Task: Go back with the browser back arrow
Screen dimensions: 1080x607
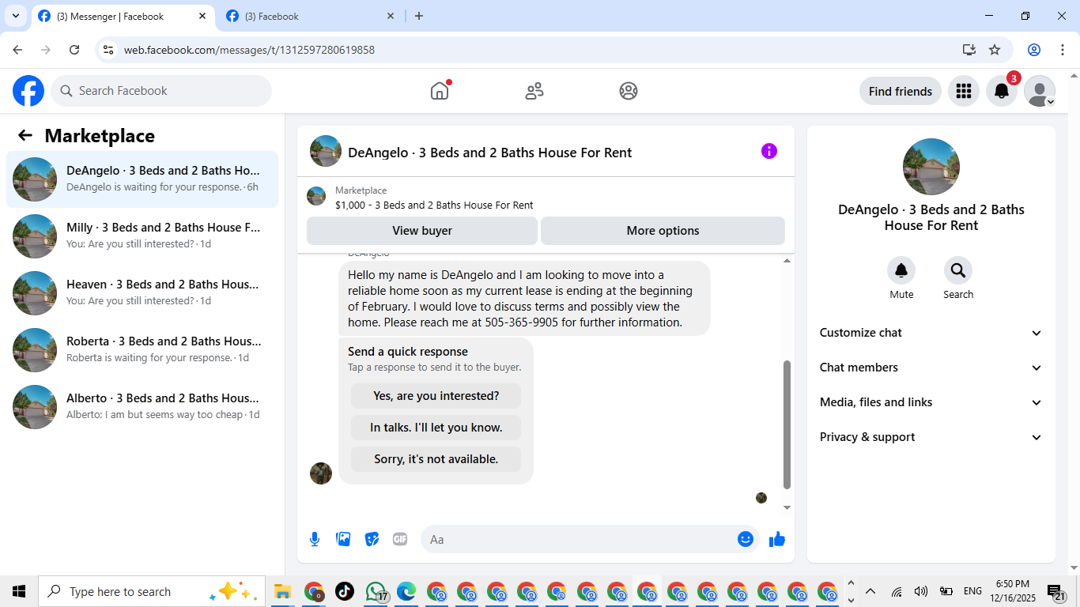Action: [x=17, y=50]
